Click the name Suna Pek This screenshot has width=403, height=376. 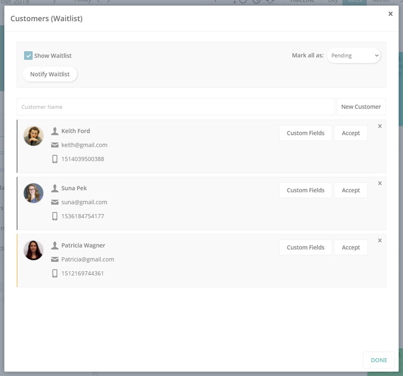[74, 188]
